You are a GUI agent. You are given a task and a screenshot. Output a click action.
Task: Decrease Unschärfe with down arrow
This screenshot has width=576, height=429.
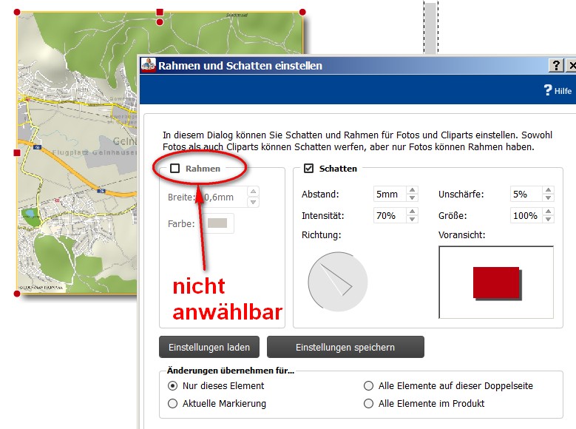(548, 197)
